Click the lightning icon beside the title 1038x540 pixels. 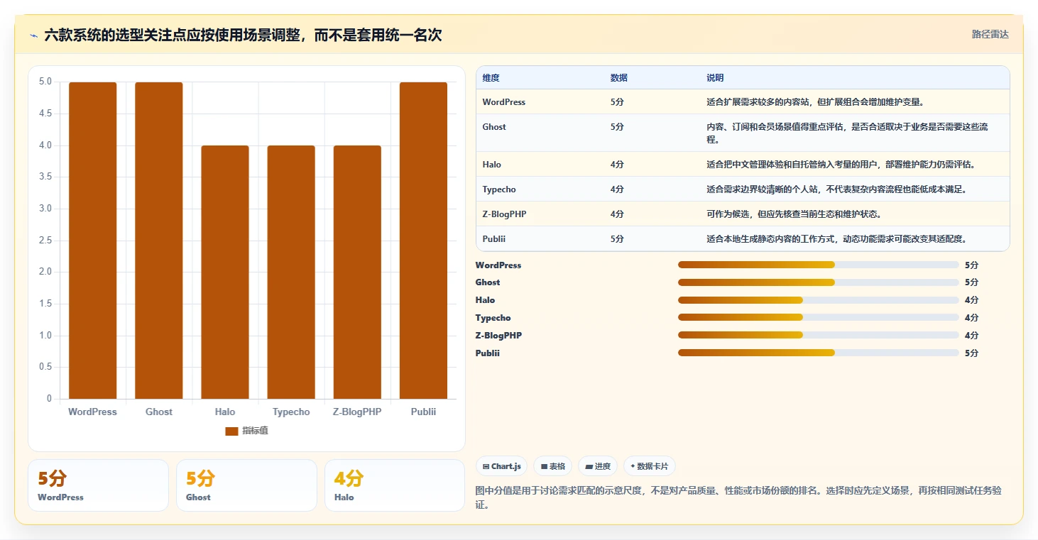pos(33,35)
